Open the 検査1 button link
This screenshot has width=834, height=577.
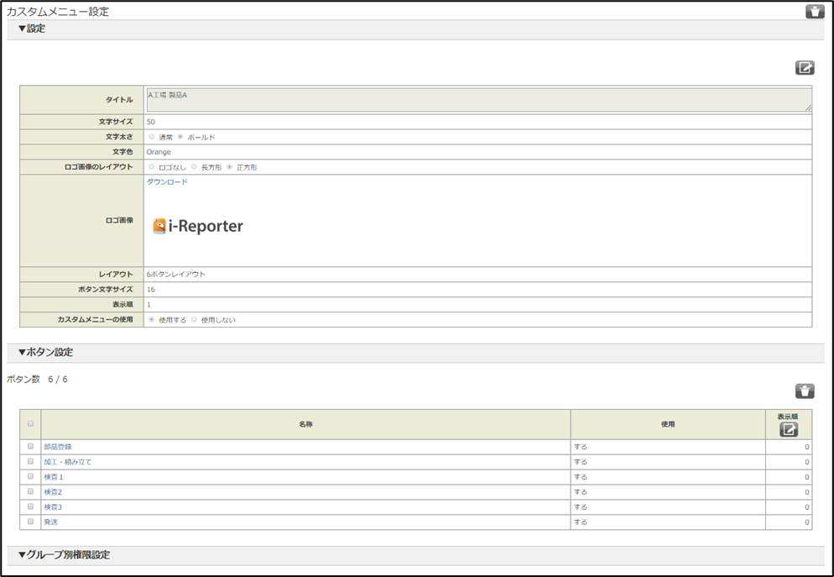(x=54, y=477)
